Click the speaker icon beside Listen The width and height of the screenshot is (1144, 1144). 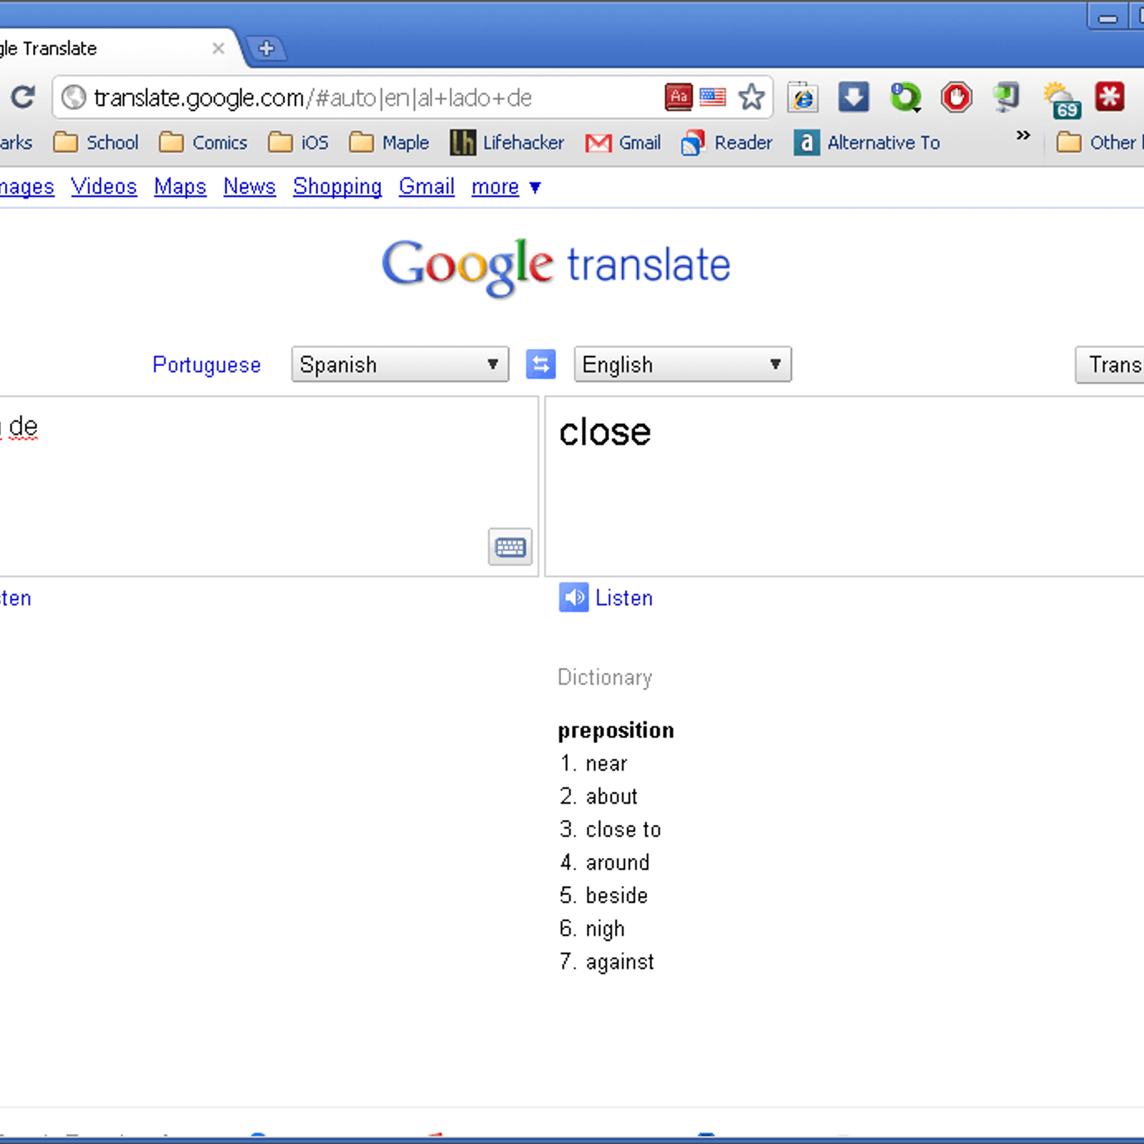point(573,597)
